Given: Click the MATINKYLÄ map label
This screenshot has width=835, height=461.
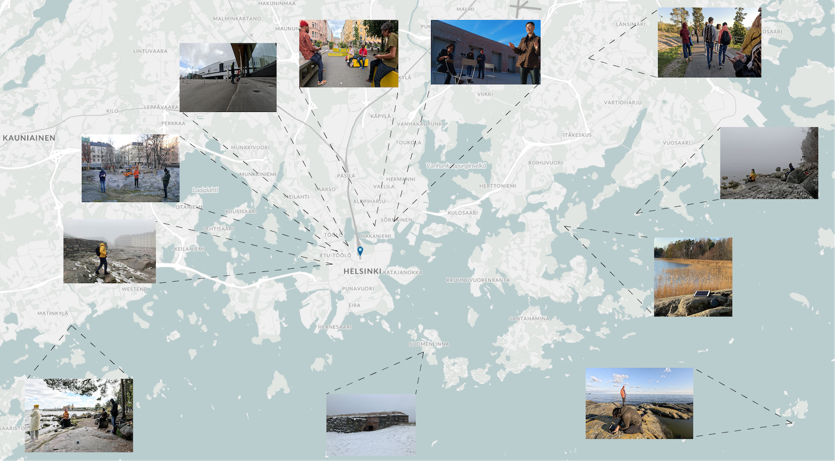Looking at the screenshot, I should click(x=53, y=313).
